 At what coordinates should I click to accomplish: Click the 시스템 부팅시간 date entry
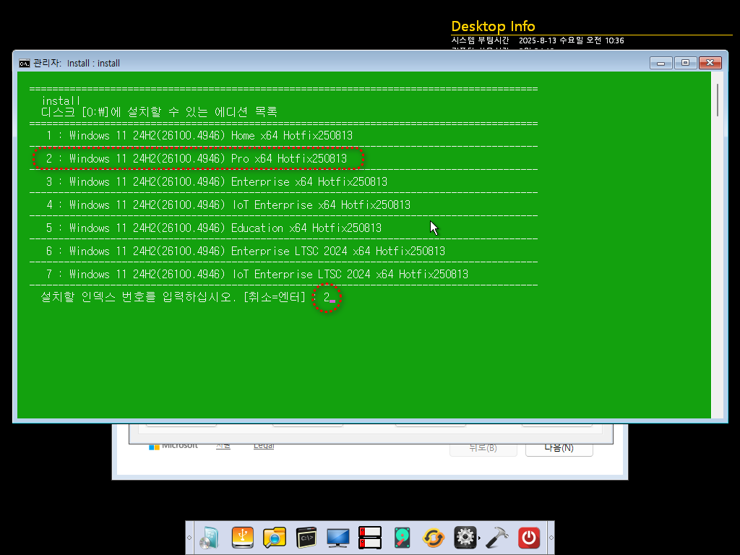coord(538,40)
